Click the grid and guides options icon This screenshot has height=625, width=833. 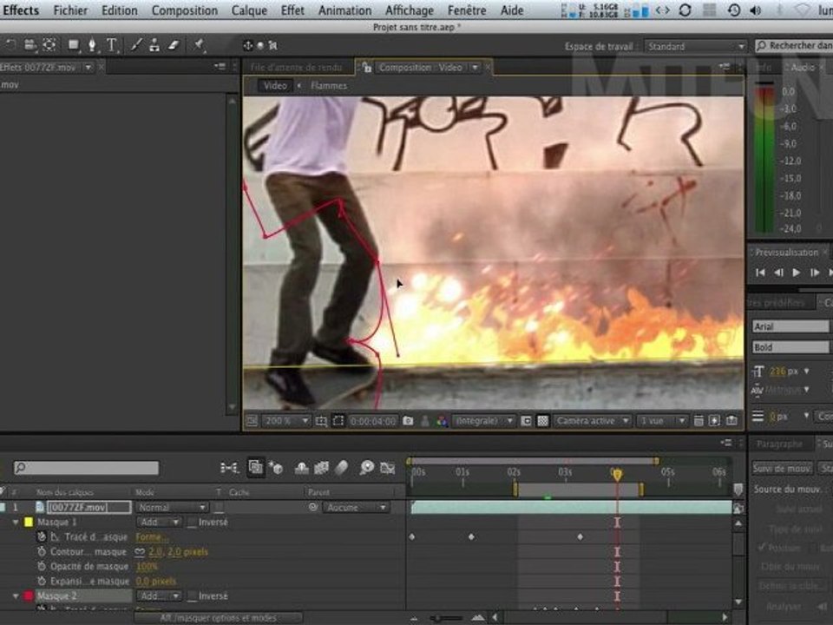321,421
